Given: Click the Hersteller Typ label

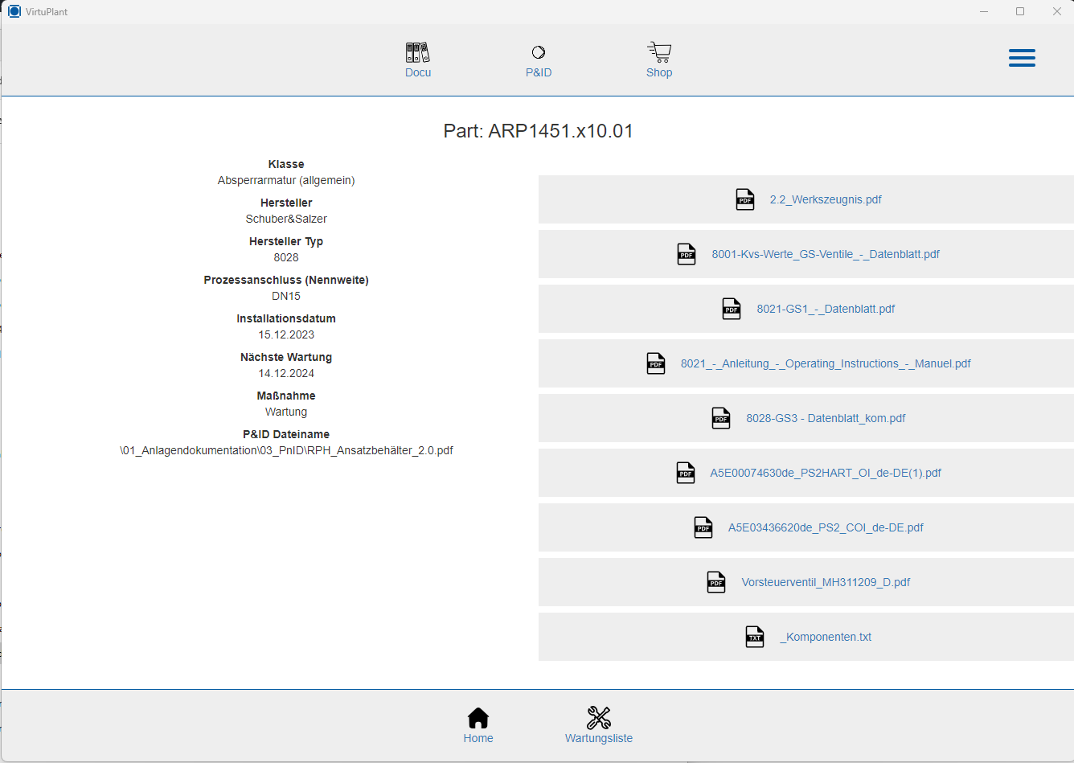Looking at the screenshot, I should pyautogui.click(x=286, y=241).
